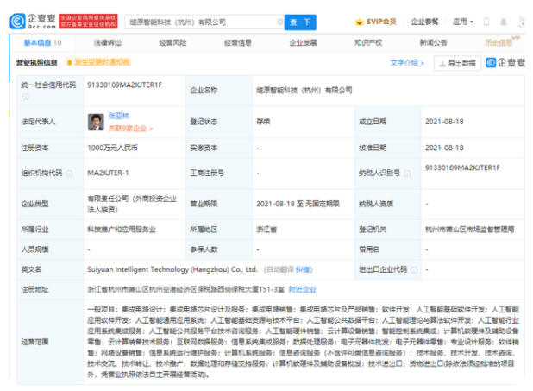Open the 知识产权 tab
533x391 pixels.
point(367,41)
